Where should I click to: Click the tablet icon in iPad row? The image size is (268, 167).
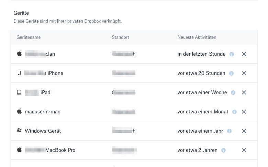tap(19, 92)
